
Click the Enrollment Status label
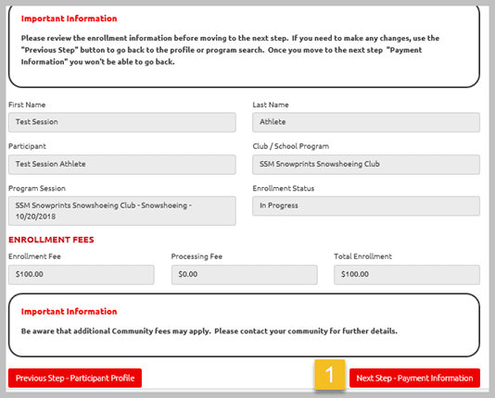pos(284,189)
